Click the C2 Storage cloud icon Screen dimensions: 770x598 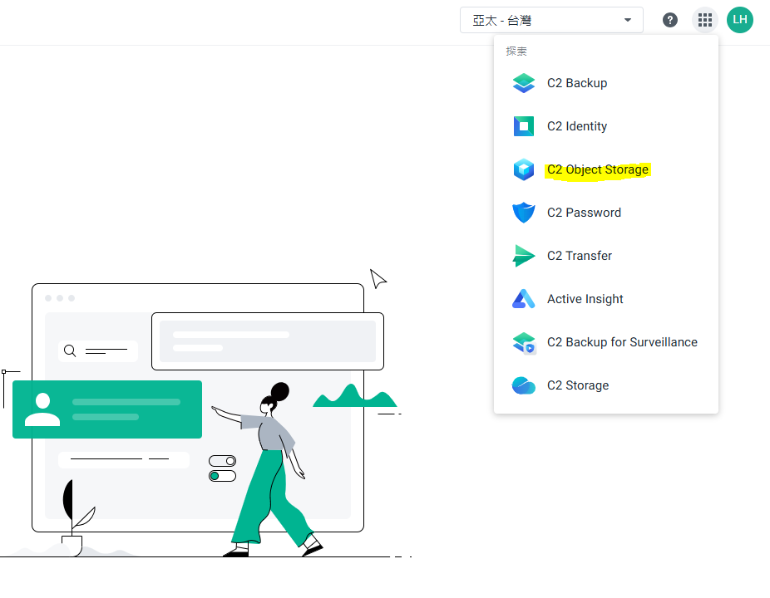pyautogui.click(x=524, y=385)
